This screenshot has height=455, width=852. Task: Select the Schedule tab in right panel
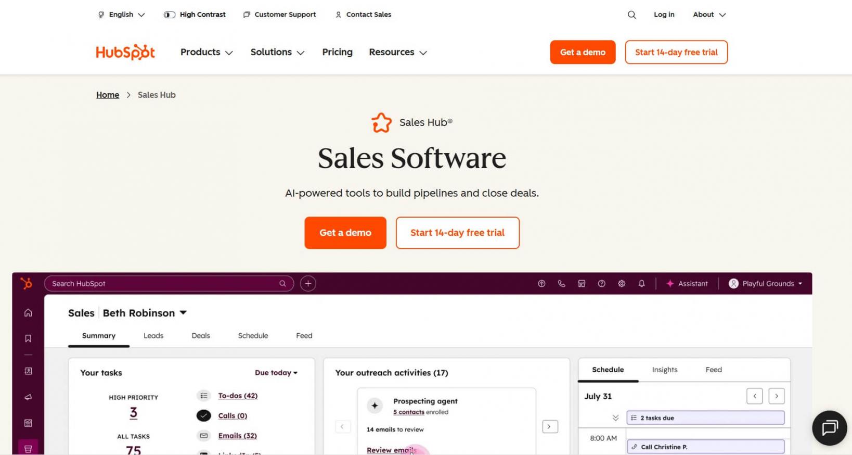[x=608, y=370]
